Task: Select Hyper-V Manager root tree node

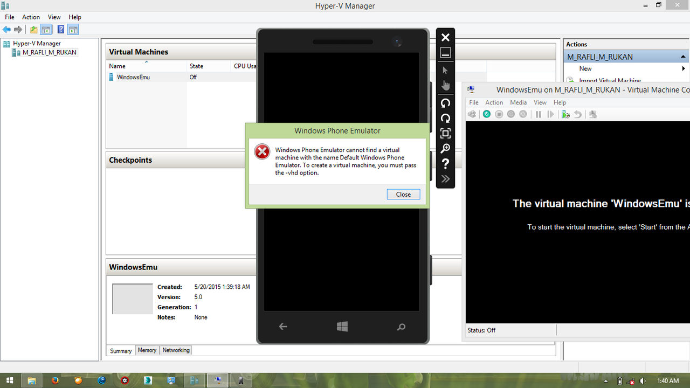Action: (37, 43)
